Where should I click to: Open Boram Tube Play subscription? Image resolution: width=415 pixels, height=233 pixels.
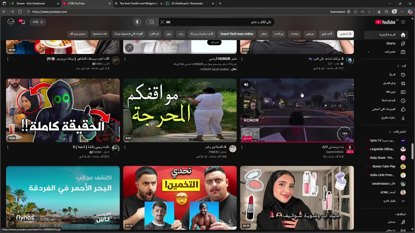[385, 166]
